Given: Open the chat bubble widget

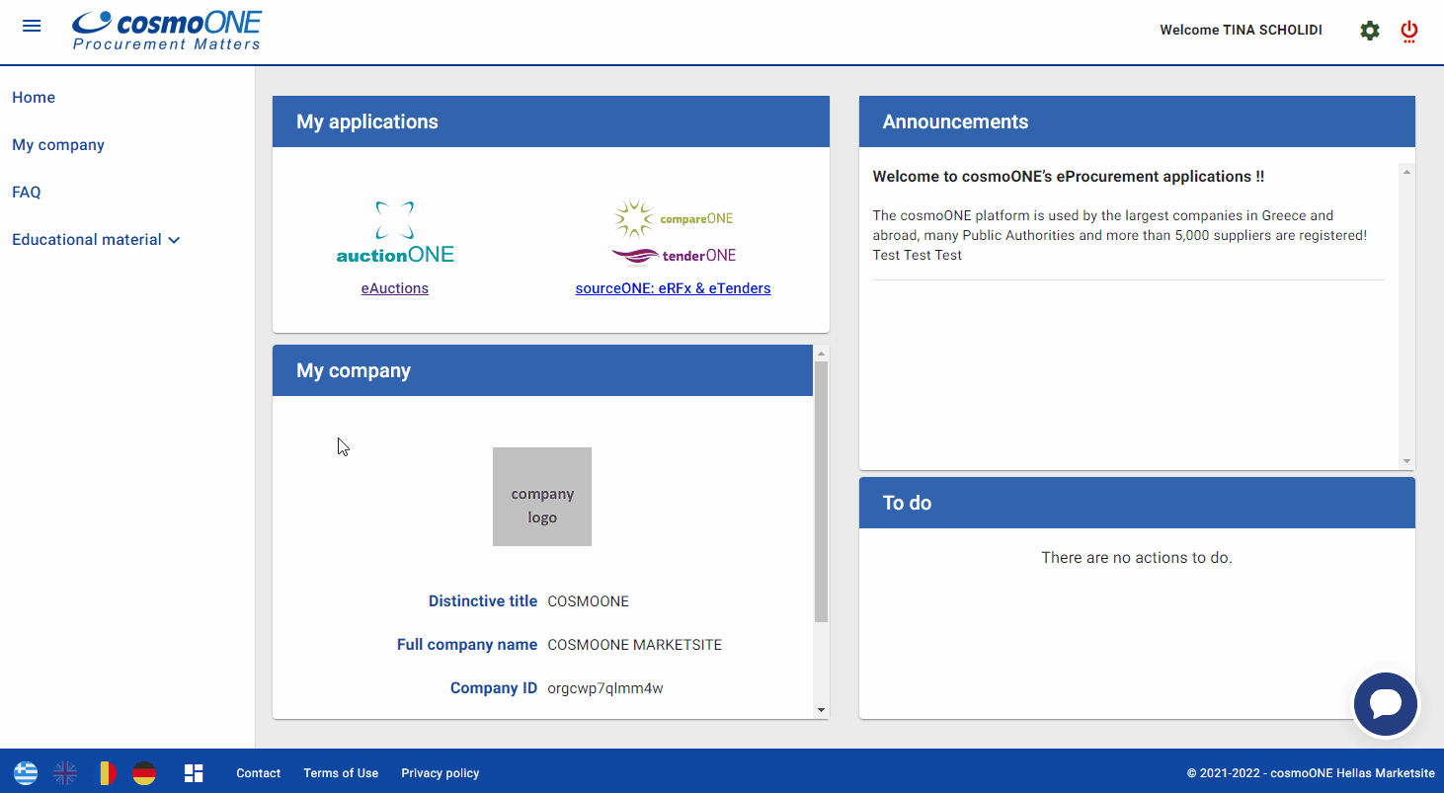Looking at the screenshot, I should point(1386,704).
